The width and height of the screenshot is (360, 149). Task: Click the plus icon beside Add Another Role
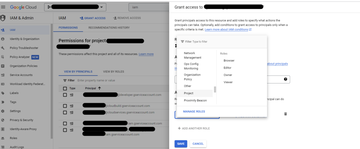coord(179,128)
